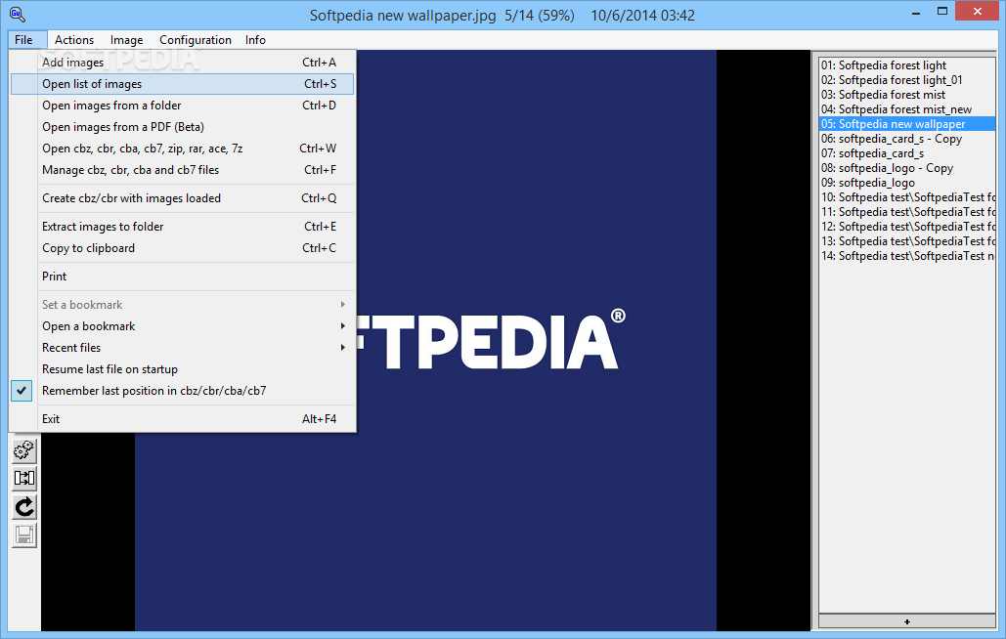Maximize the viewer window

pyautogui.click(x=941, y=12)
